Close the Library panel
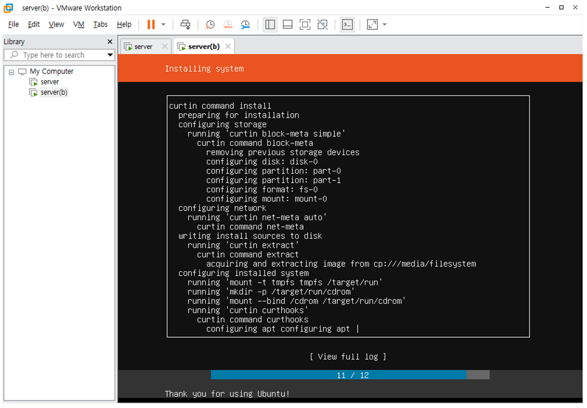The width and height of the screenshot is (587, 408). [x=110, y=42]
